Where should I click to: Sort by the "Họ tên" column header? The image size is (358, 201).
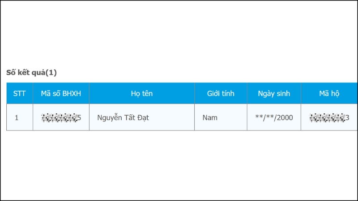(142, 93)
